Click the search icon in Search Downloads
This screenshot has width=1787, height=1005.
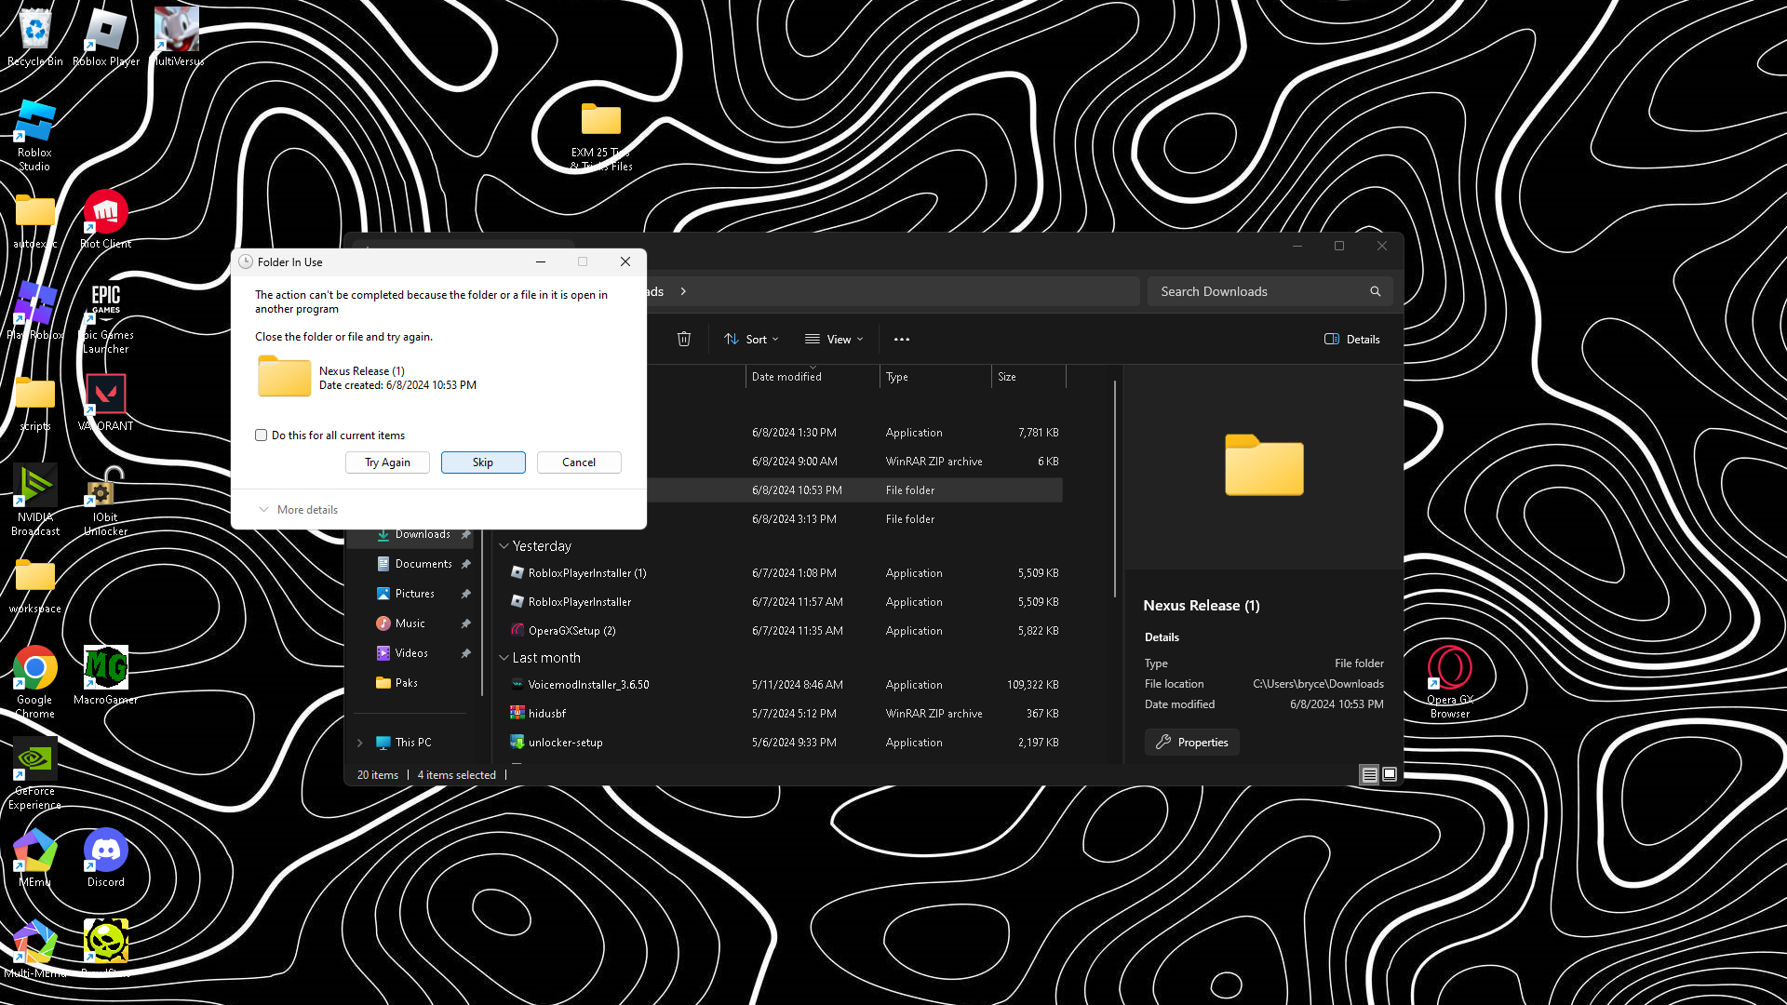click(x=1375, y=291)
